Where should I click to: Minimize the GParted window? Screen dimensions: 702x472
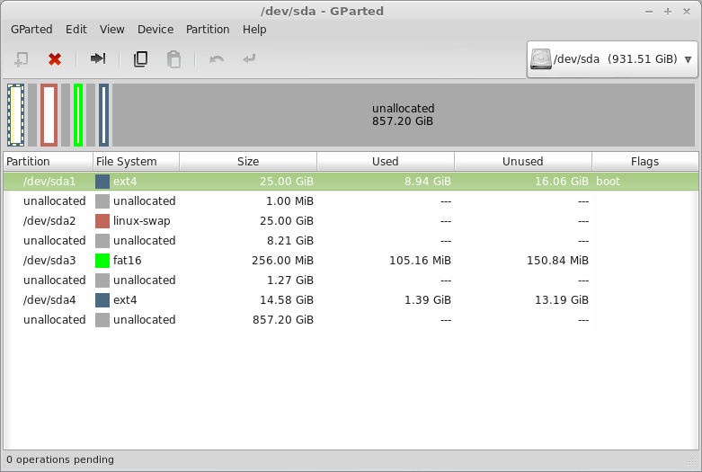click(649, 12)
